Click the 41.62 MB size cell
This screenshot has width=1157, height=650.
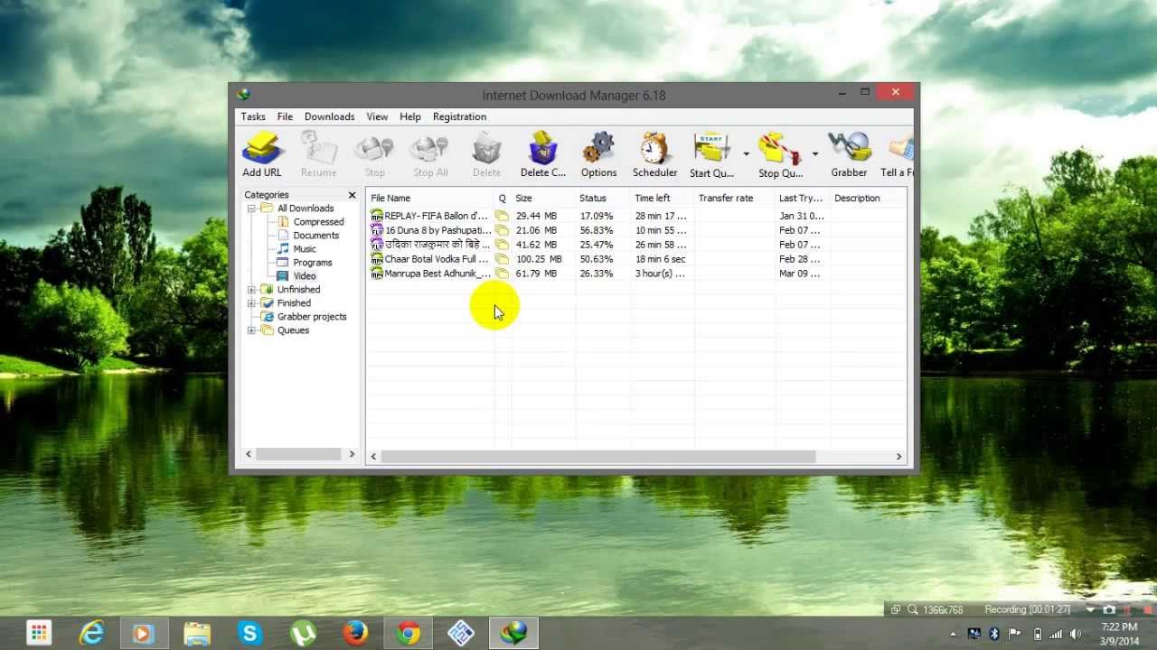[536, 245]
